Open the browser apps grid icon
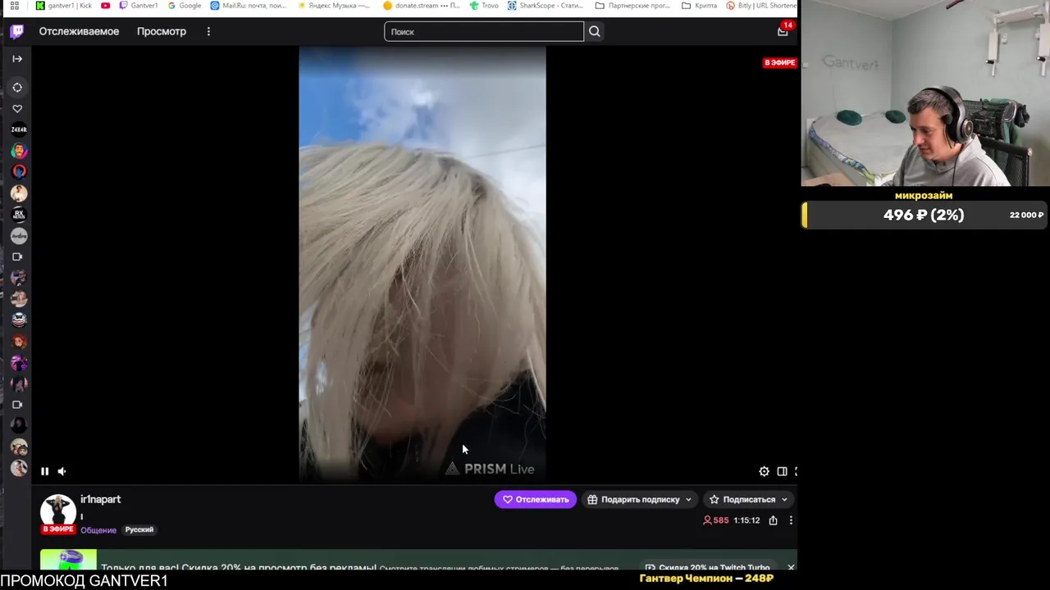 (x=14, y=6)
